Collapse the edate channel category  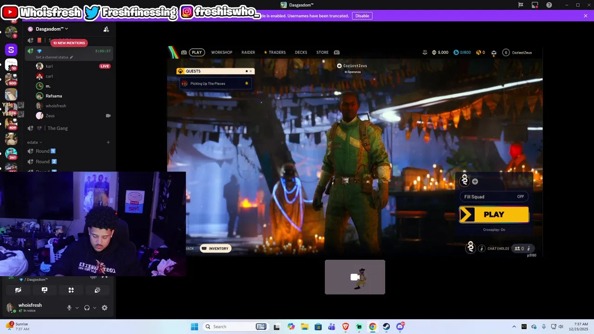34,142
